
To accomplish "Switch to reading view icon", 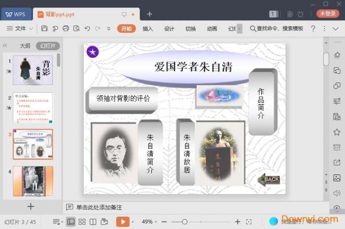I will [93, 222].
